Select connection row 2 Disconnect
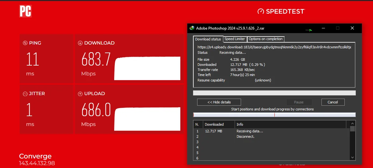The width and height of the screenshot is (373, 168). (272, 136)
